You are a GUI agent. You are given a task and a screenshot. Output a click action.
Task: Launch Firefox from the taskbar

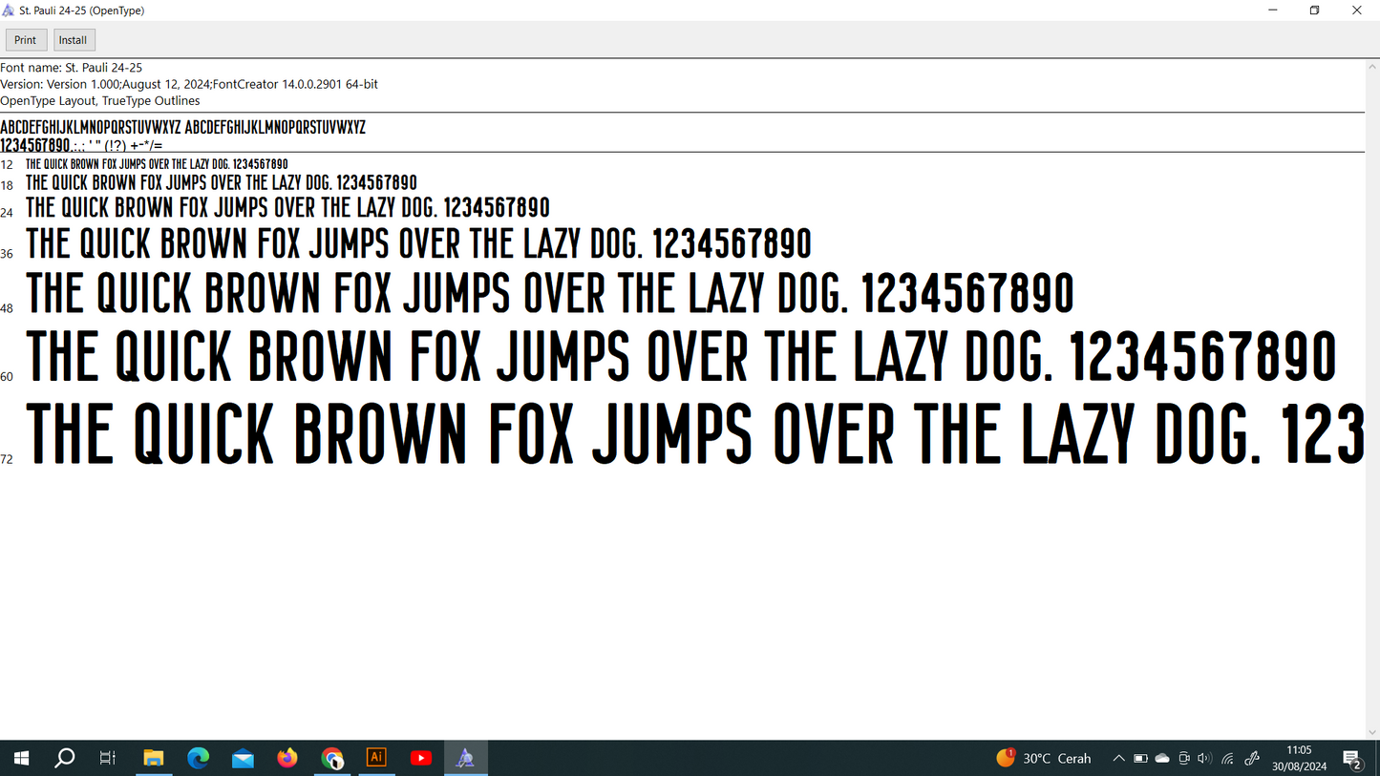287,758
